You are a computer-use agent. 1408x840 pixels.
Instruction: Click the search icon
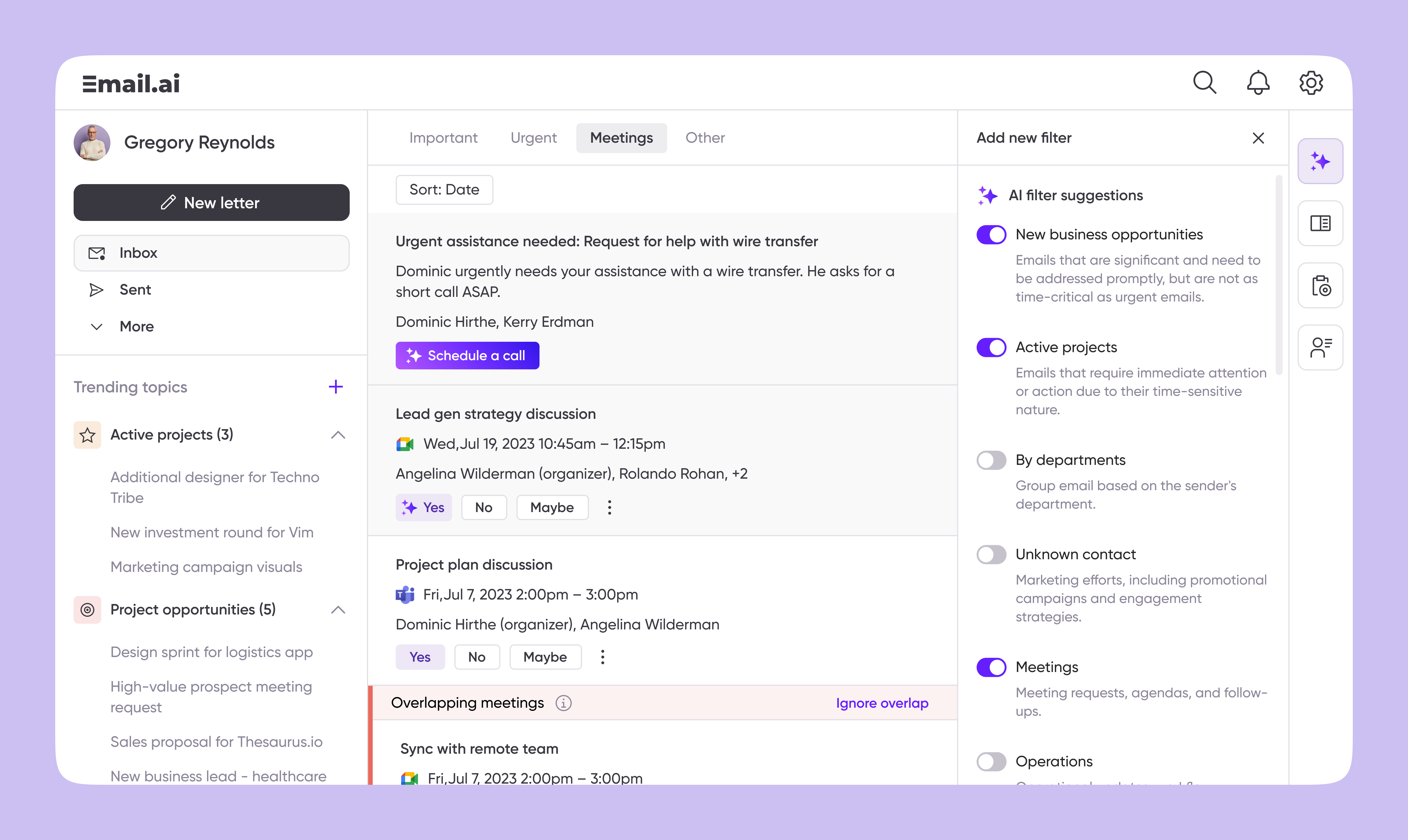click(x=1204, y=83)
